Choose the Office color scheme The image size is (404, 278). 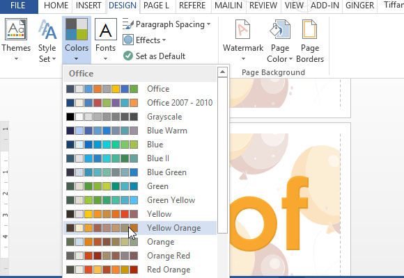point(140,89)
